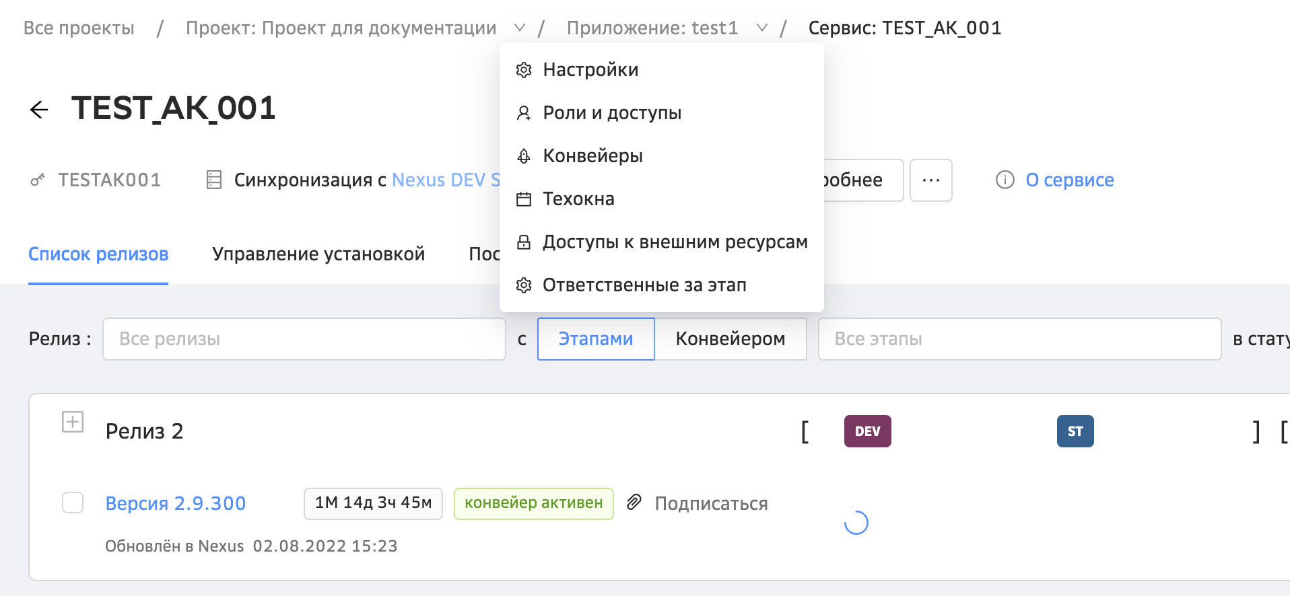Open the Все этапы dropdown
This screenshot has height=596, width=1290.
click(1019, 339)
